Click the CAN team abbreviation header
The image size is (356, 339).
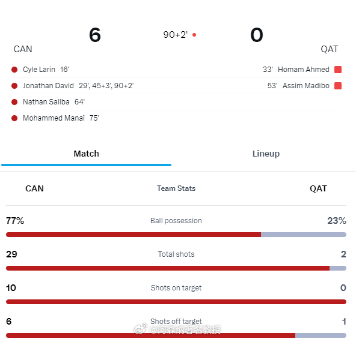pyautogui.click(x=34, y=188)
